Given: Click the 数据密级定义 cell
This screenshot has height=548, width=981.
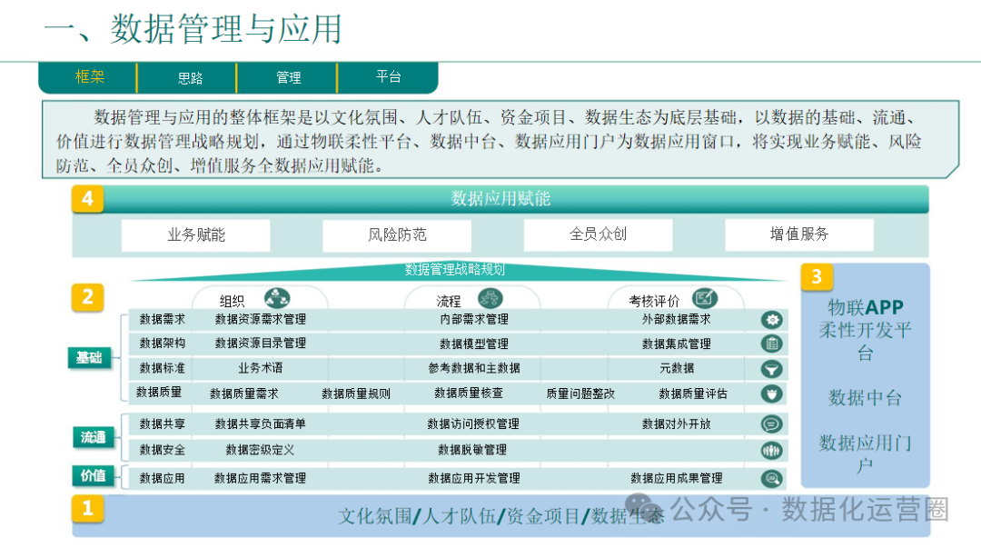Looking at the screenshot, I should (261, 450).
